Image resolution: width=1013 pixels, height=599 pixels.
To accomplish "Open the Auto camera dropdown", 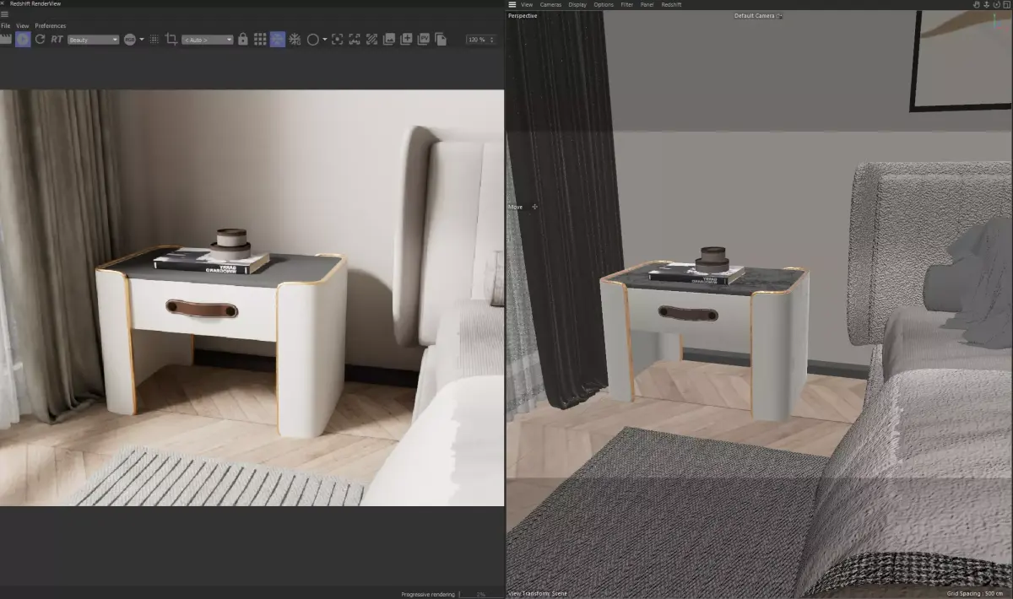I will point(208,40).
